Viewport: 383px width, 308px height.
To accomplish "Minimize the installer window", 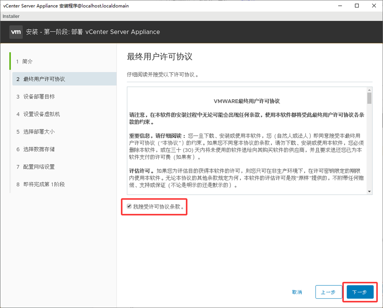I will 339,6.
